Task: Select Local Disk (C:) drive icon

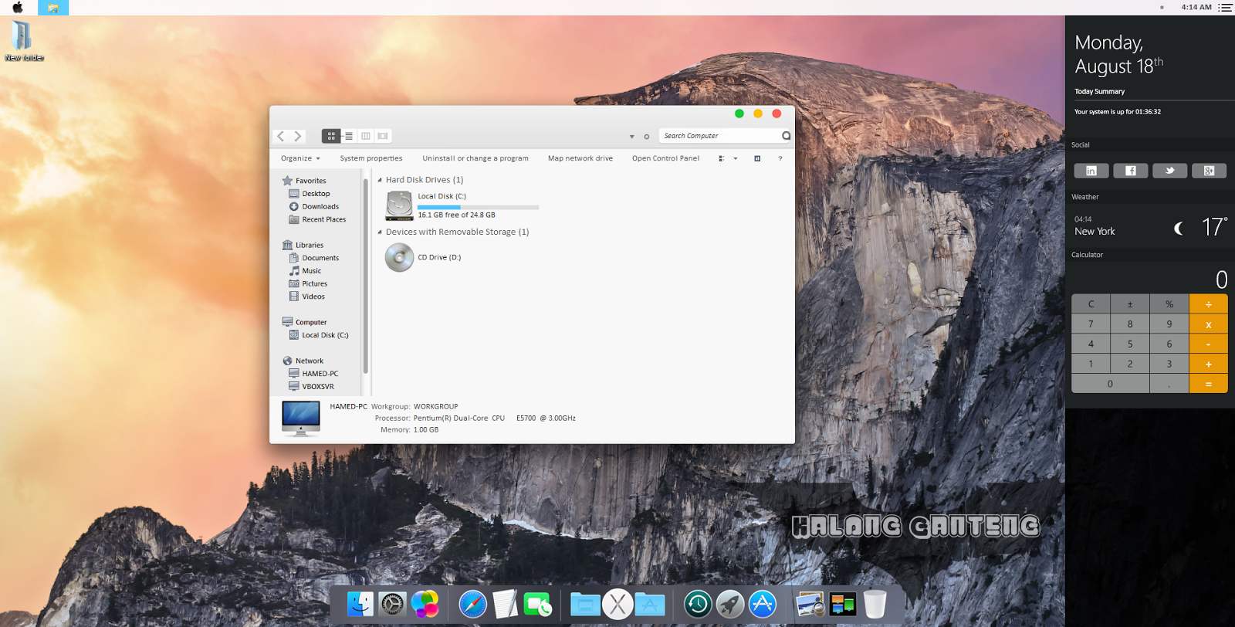Action: coord(399,206)
